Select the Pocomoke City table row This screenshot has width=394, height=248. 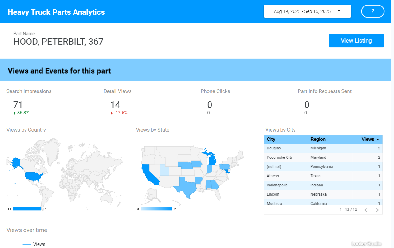(323, 157)
